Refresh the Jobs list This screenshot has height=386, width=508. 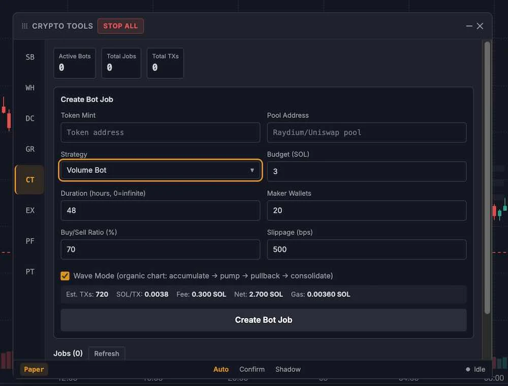107,353
